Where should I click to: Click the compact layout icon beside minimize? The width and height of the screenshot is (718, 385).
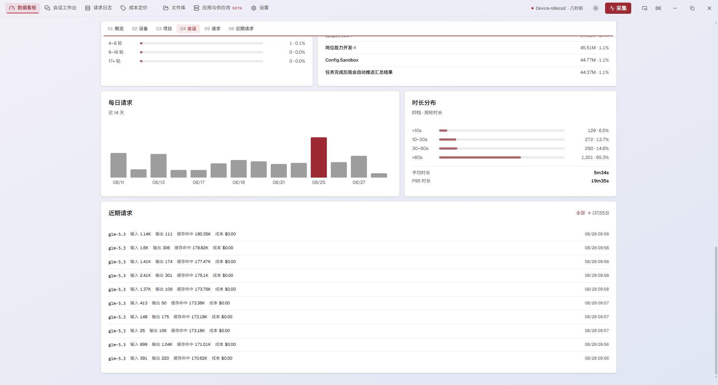coord(658,8)
